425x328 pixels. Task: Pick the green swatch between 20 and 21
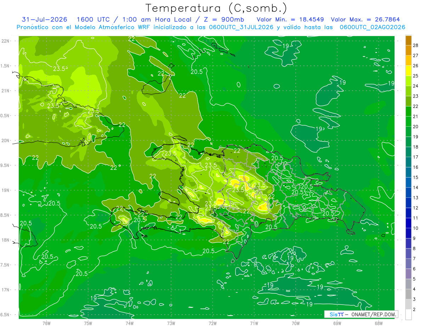click(x=408, y=121)
